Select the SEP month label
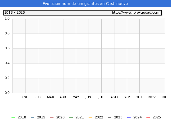 (x=127, y=97)
